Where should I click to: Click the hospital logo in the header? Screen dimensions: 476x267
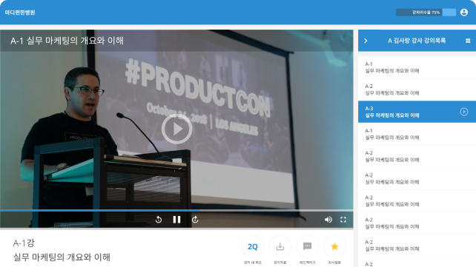(20, 13)
